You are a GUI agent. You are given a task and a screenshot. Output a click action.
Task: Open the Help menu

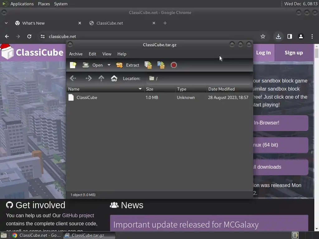pyautogui.click(x=122, y=54)
